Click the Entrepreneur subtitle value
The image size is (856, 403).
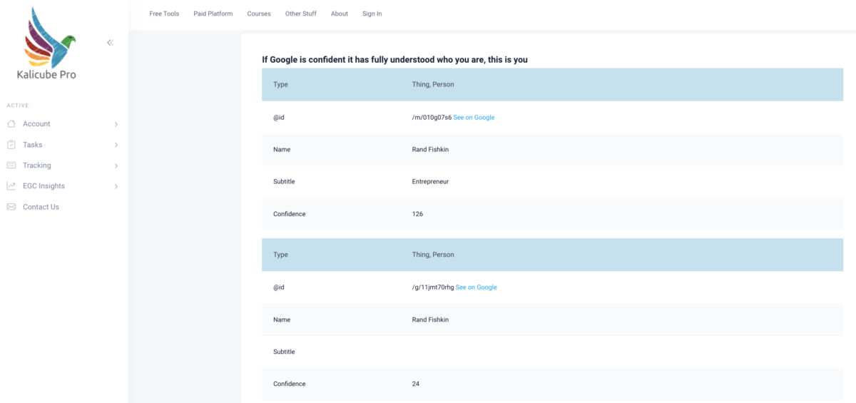pyautogui.click(x=430, y=182)
